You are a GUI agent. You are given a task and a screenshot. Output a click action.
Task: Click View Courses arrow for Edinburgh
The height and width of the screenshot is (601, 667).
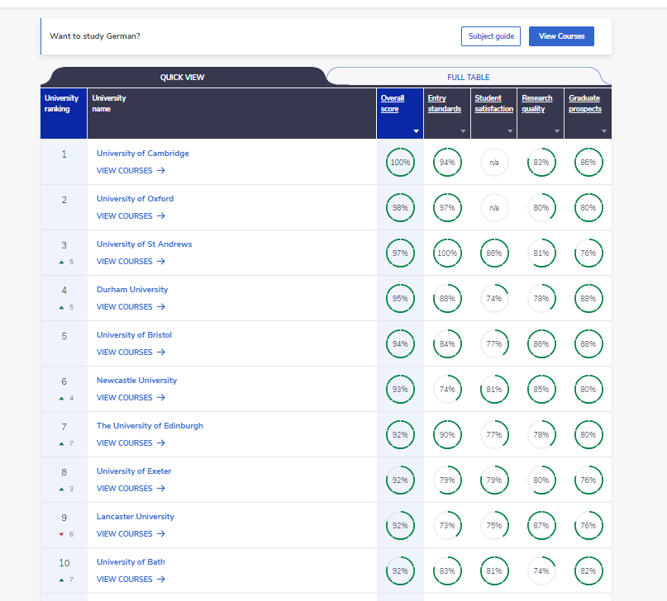pyautogui.click(x=161, y=443)
